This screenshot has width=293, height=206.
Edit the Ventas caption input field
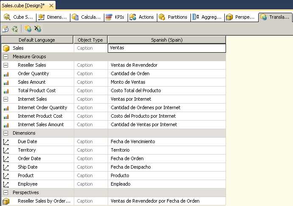click(167, 48)
